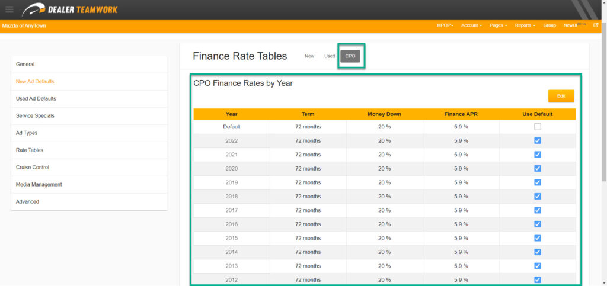This screenshot has width=607, height=286.
Task: Expand the Reports dropdown menu
Action: [525, 26]
